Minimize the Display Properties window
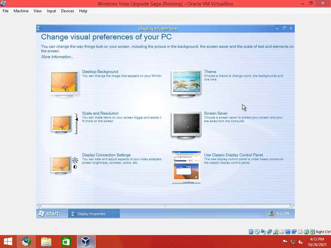The height and width of the screenshot is (248, 331). pos(277,28)
